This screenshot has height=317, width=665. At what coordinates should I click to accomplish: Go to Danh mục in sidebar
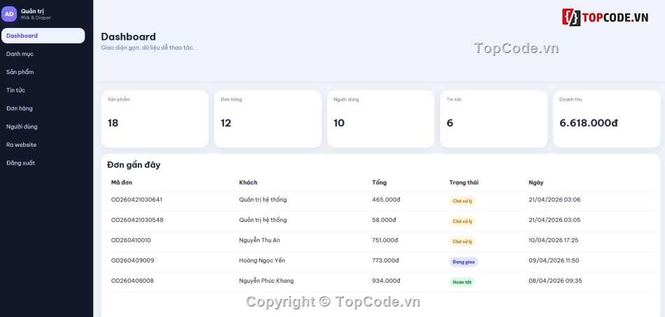[x=20, y=54]
